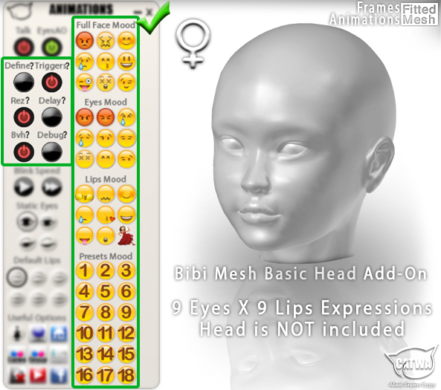
Task: Click the fast-forward Blink Speed button
Action: click(52, 187)
